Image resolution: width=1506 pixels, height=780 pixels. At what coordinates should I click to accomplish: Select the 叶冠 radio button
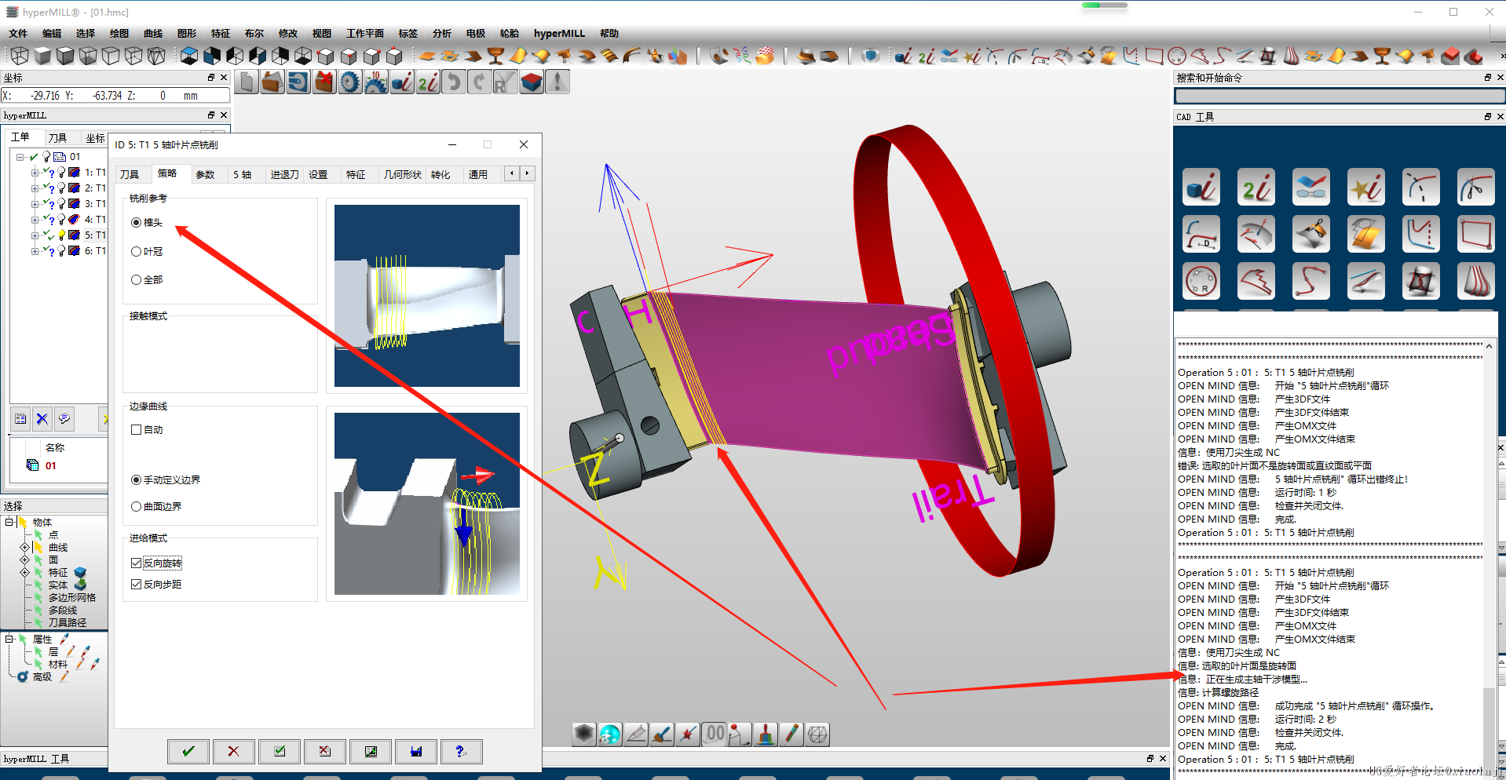137,252
